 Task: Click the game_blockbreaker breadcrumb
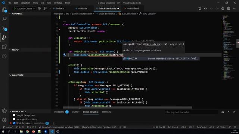pos(82,14)
